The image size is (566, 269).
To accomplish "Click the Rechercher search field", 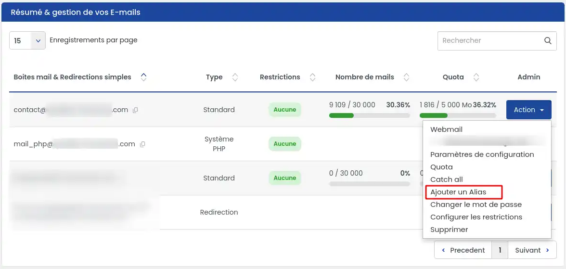I will (x=497, y=40).
